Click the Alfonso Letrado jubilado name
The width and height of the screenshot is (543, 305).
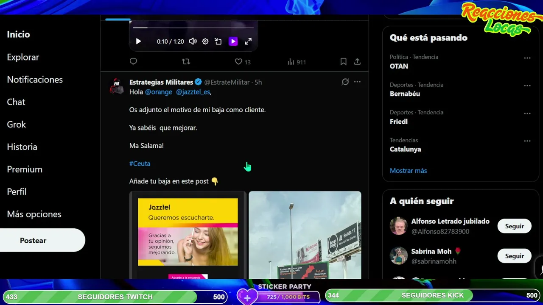tap(451, 221)
